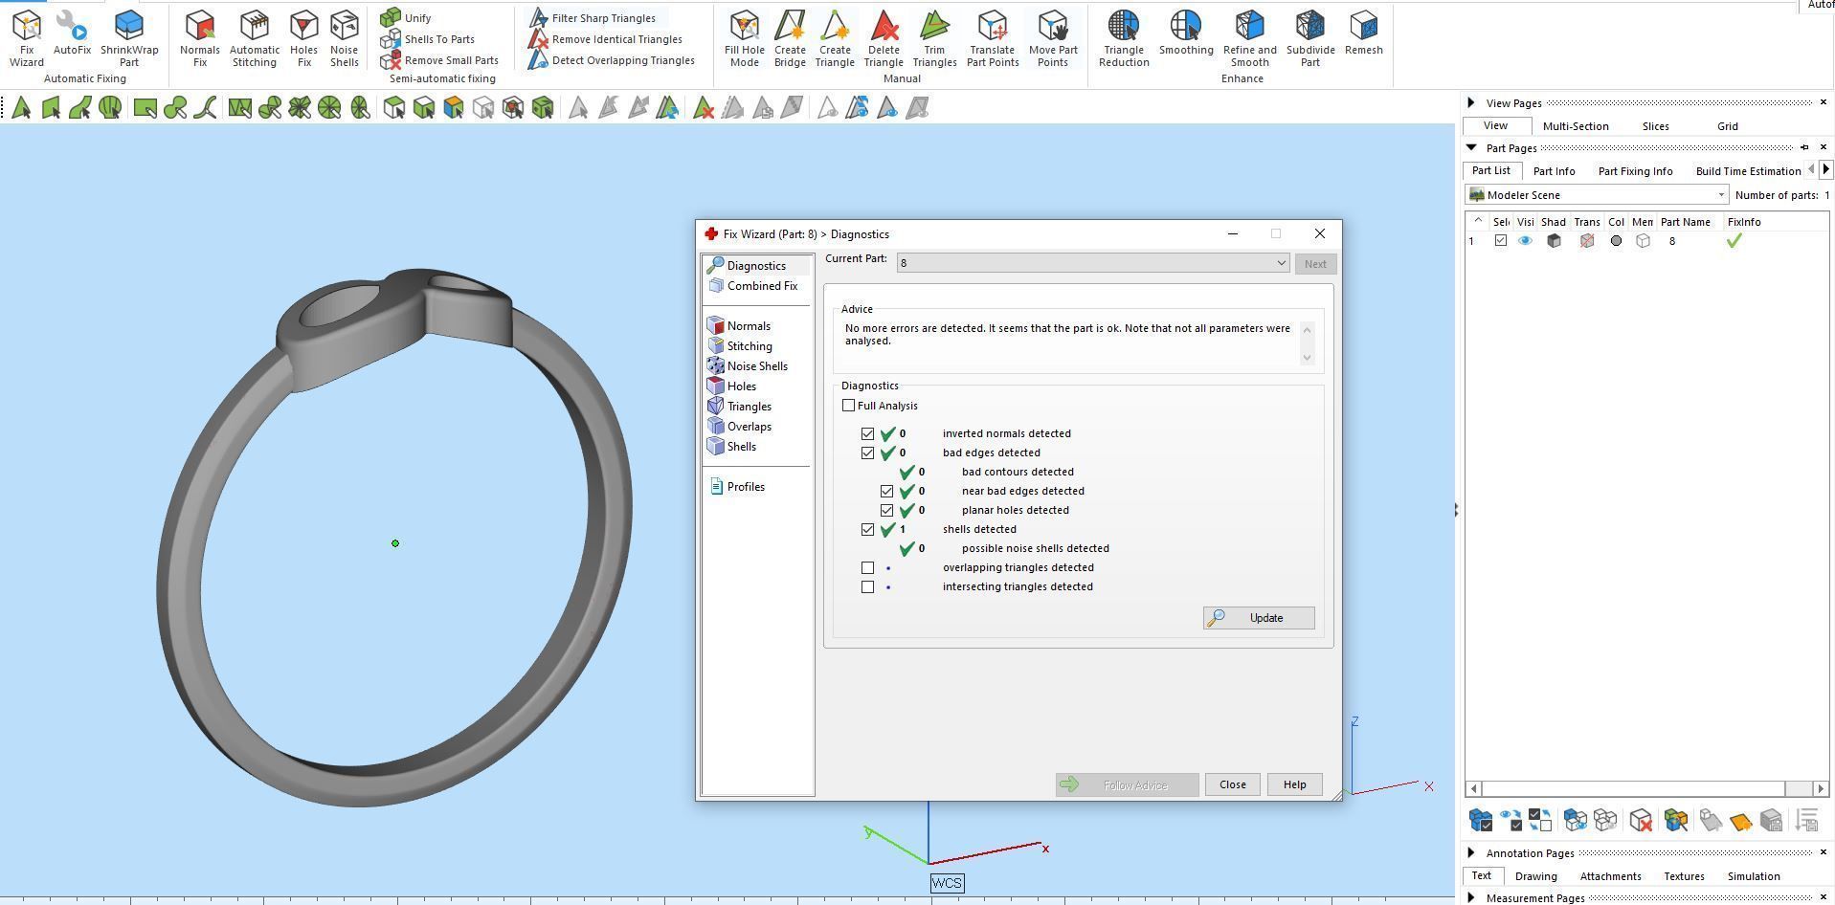Open Translate Part Points tool
1835x905 pixels.
coord(993,38)
